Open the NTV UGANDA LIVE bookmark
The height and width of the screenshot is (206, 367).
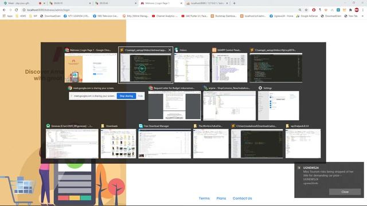[x=76, y=16]
